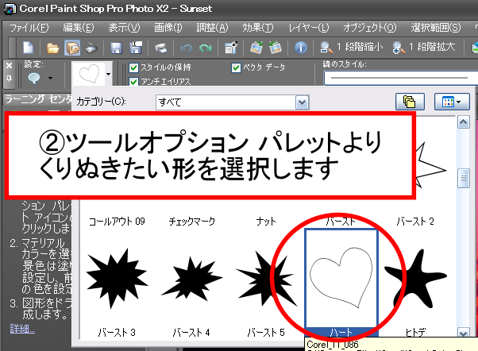The height and width of the screenshot is (351, 478).
Task: Expand the presets arrow next to bubble
Action: tap(50, 79)
